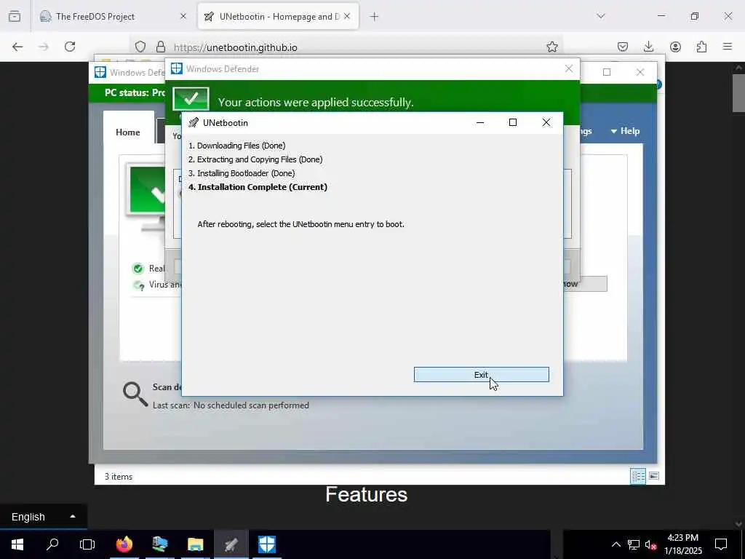Open taskbar search
The width and height of the screenshot is (745, 559).
point(52,544)
